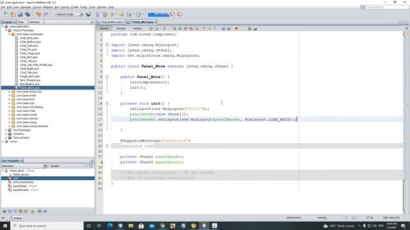Image resolution: width=410 pixels, height=230 pixels.
Task: Click the Profile Project icon
Action: click(138, 14)
